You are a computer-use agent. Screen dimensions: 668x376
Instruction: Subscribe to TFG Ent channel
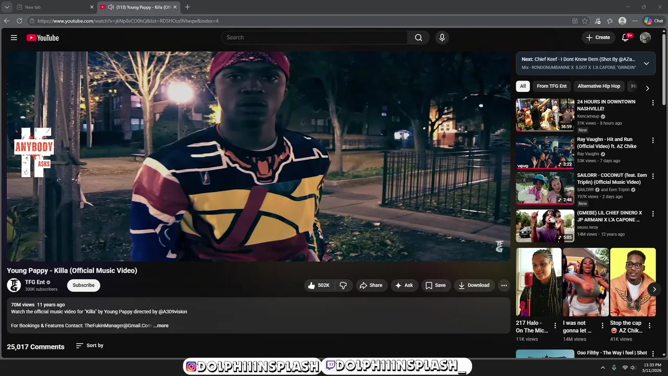click(x=83, y=285)
